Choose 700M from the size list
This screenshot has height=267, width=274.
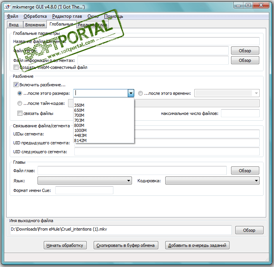[x=104, y=115]
